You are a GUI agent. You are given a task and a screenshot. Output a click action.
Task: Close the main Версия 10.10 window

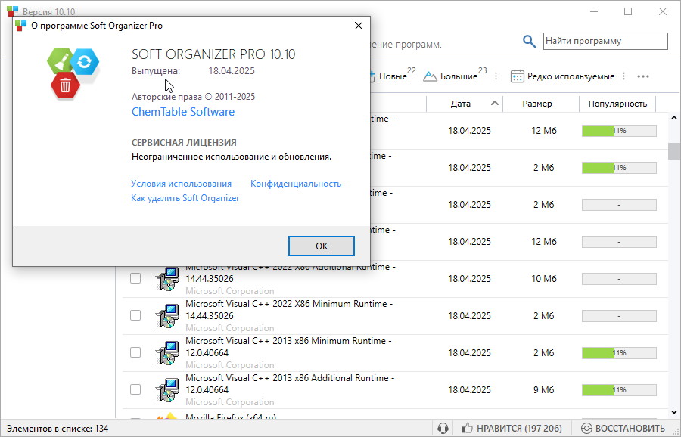coord(663,11)
